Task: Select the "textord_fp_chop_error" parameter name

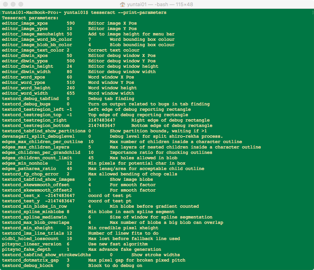Action: coord(30,175)
